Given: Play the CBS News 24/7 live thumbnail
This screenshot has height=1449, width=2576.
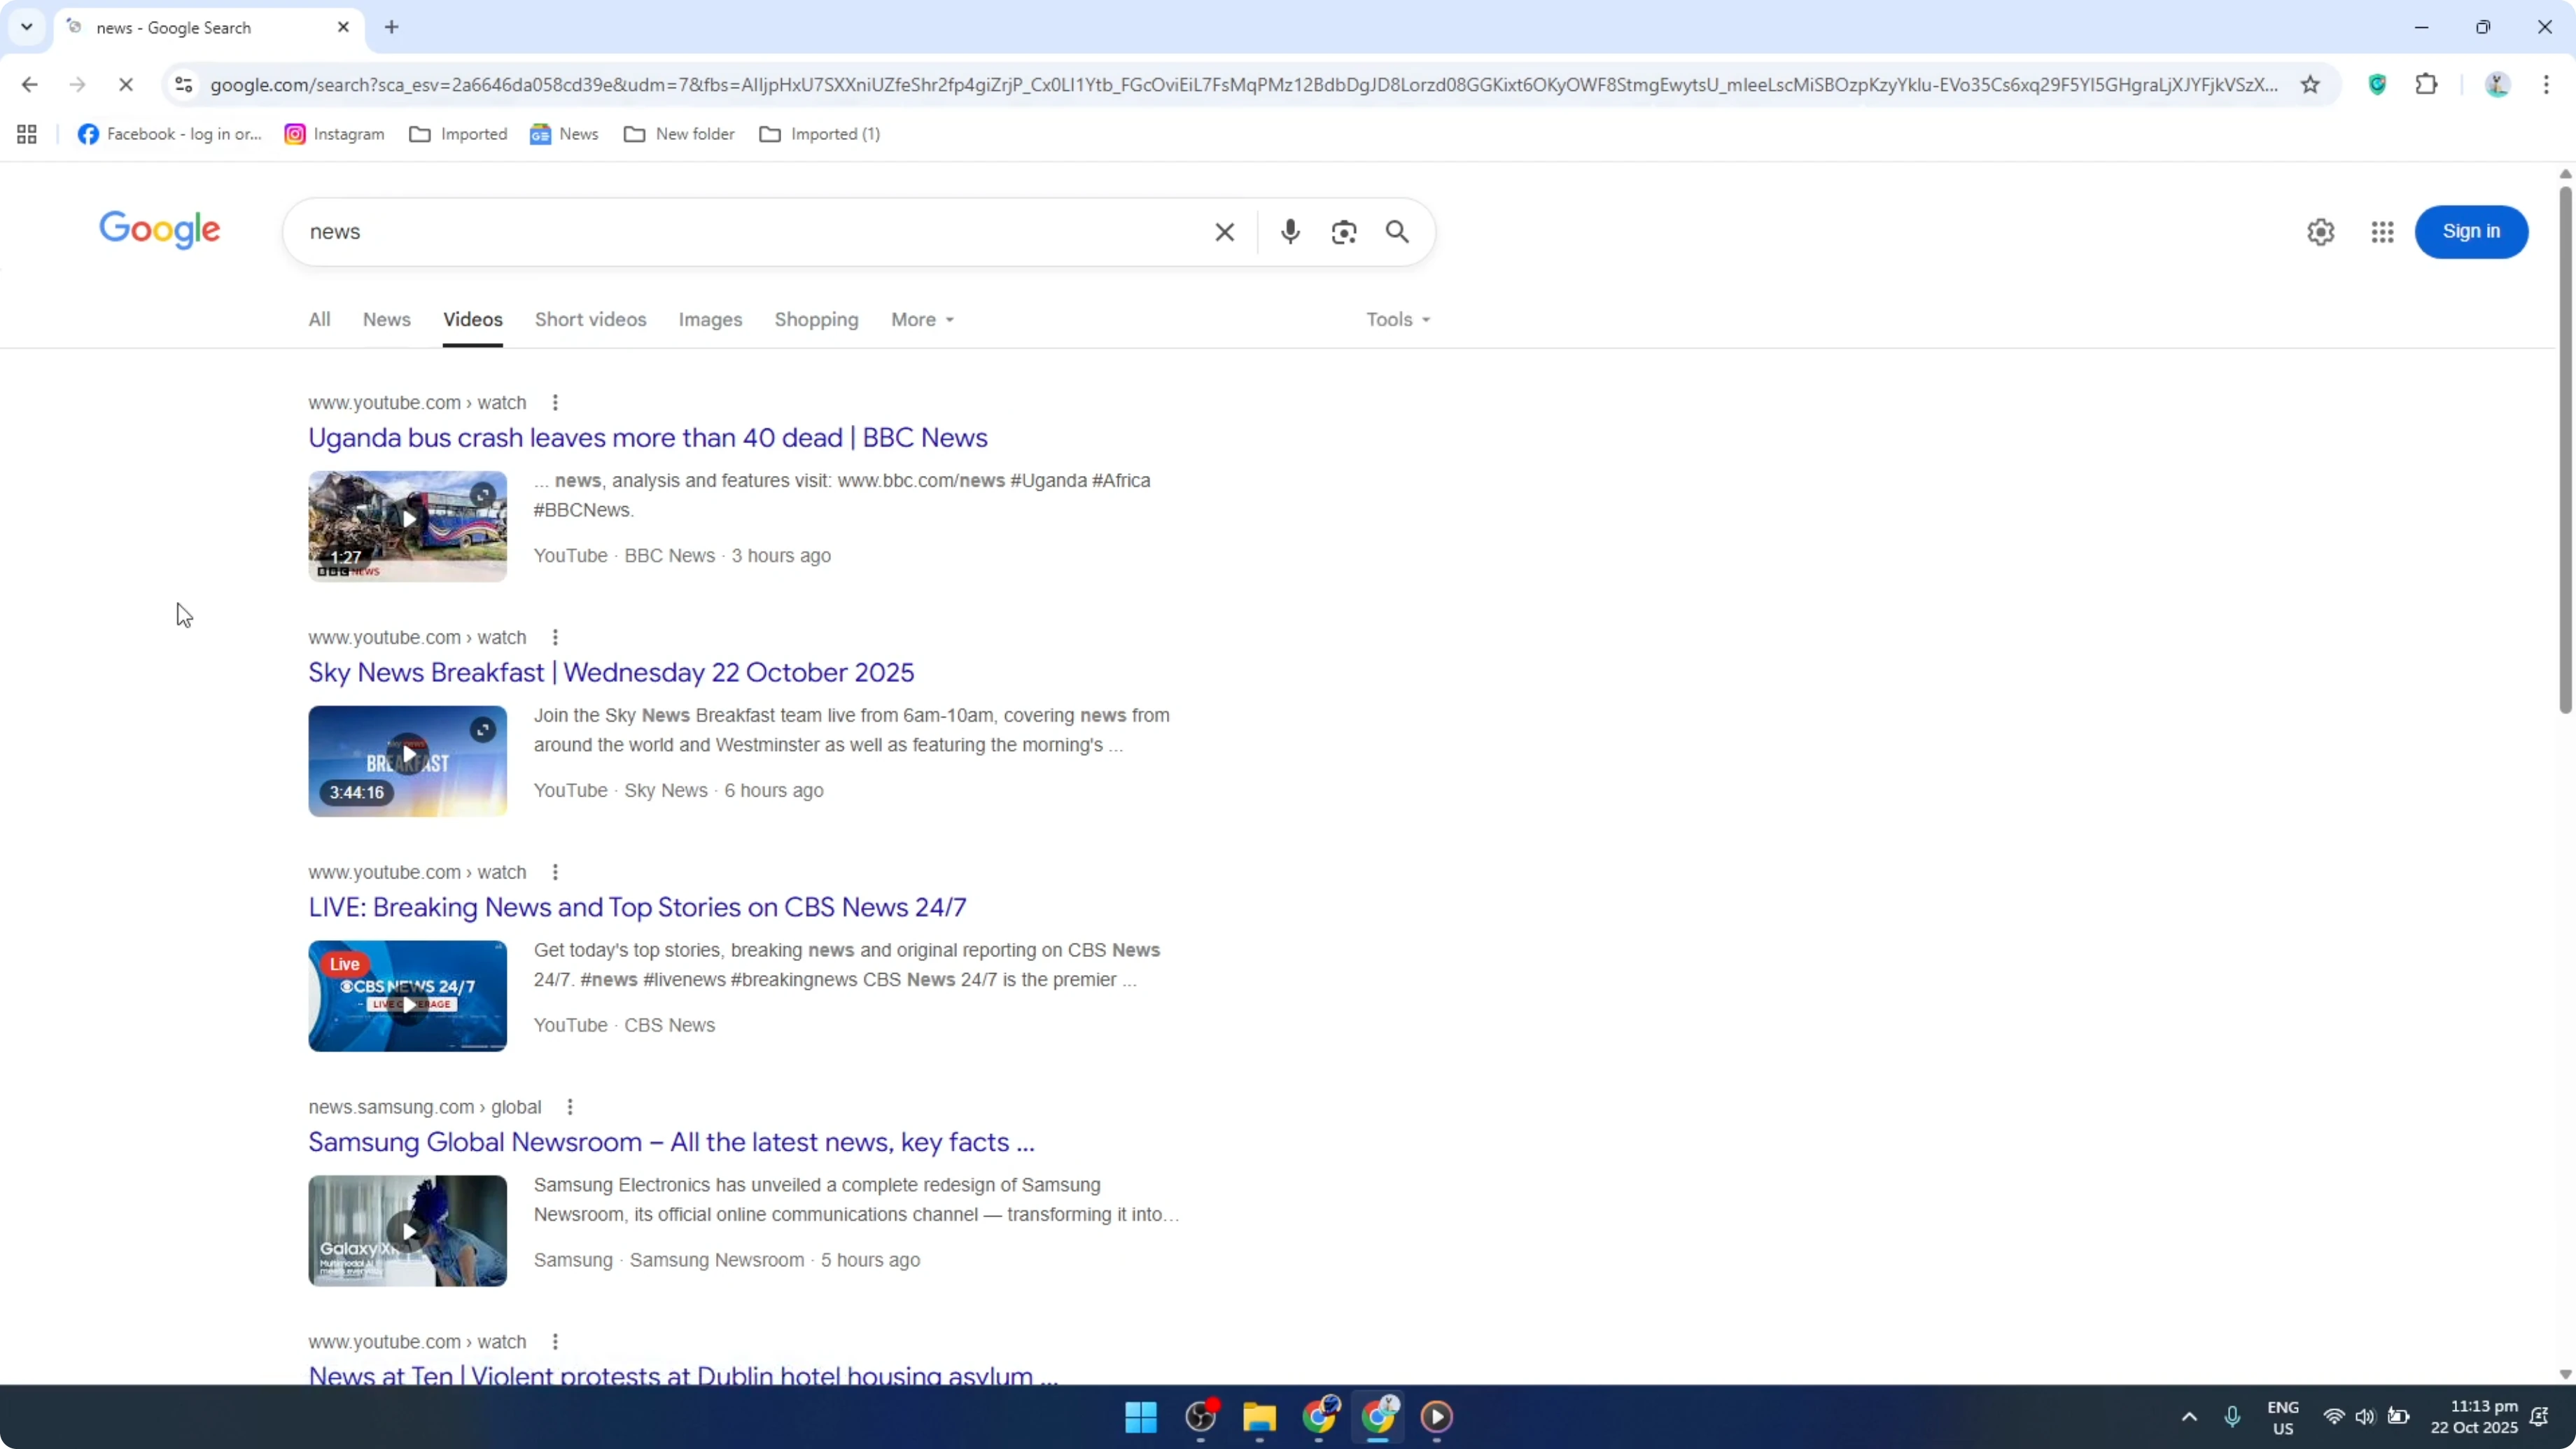Looking at the screenshot, I should (x=408, y=996).
